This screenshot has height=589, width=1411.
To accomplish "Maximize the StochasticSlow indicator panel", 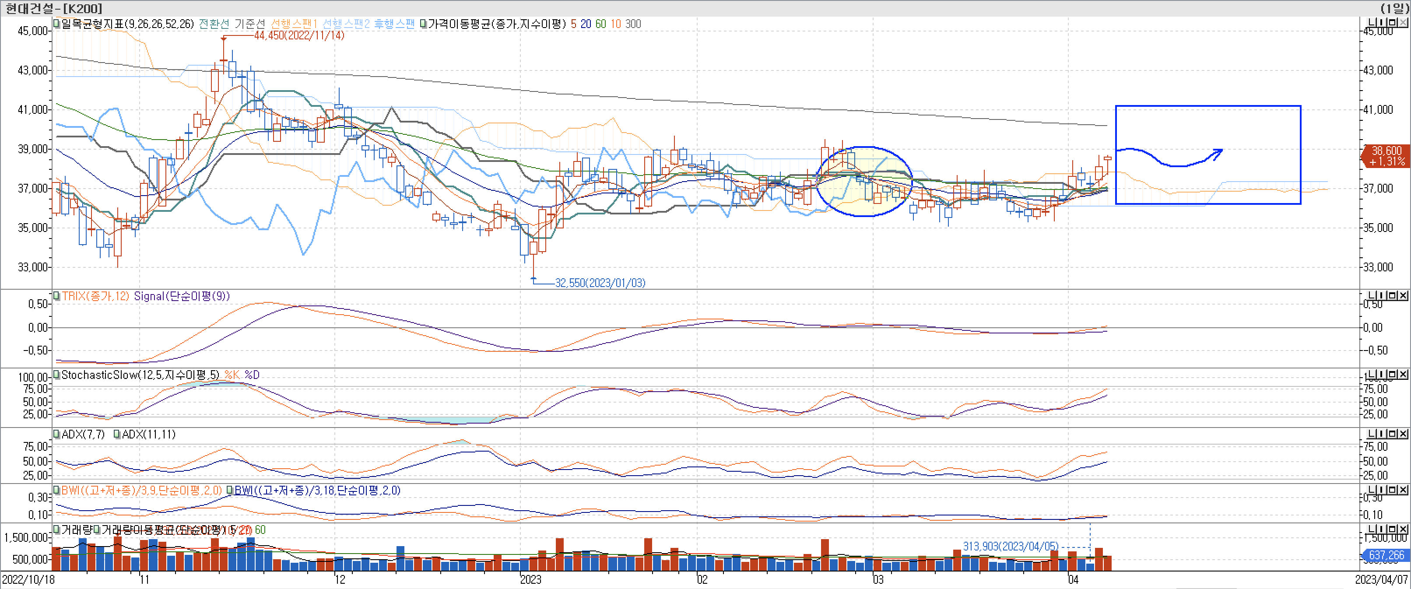I will pos(1392,375).
